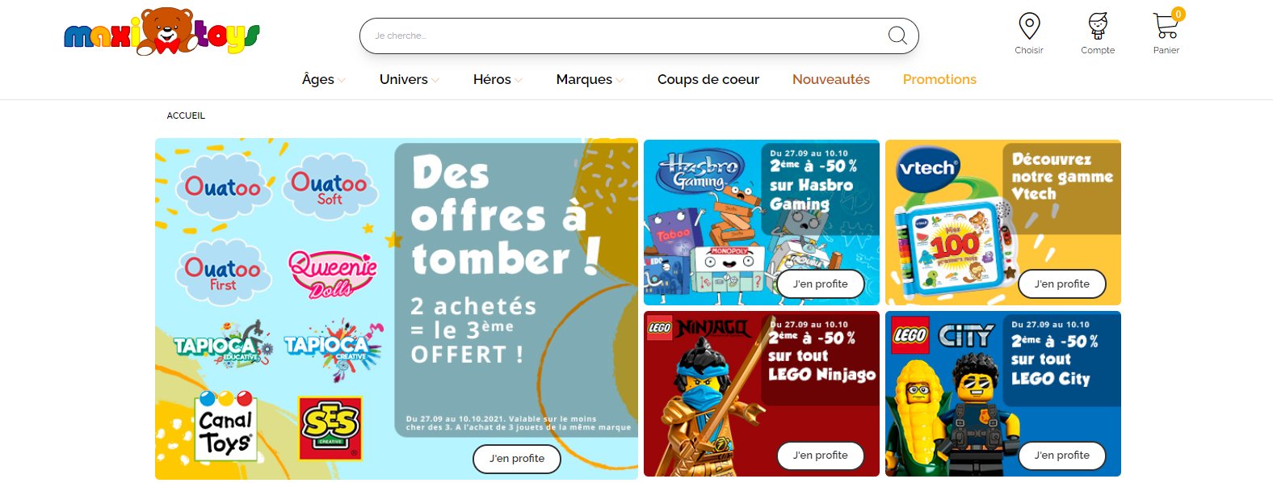This screenshot has height=483, width=1273.
Task: Click the Ouatoo Soft brand logo
Action: click(329, 187)
